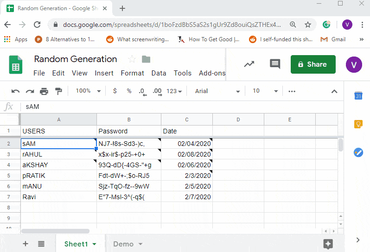
Task: Select the Paint format tool
Action: click(58, 91)
